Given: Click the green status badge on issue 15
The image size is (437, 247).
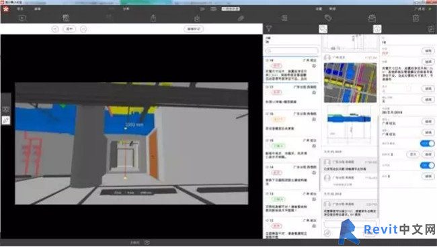Looking at the screenshot, I should (x=278, y=146).
